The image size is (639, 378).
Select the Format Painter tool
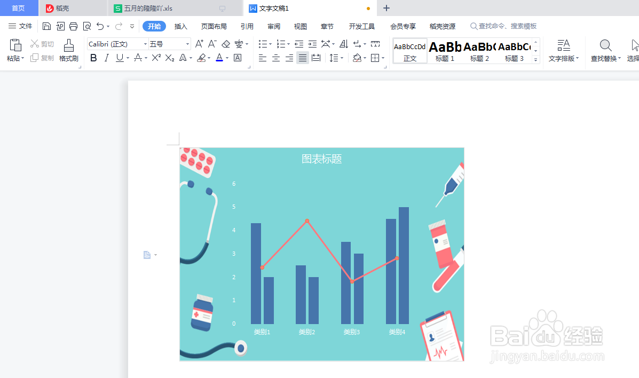[68, 51]
